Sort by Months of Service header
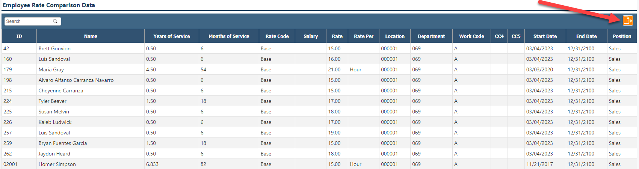The image size is (639, 169). pyautogui.click(x=229, y=36)
